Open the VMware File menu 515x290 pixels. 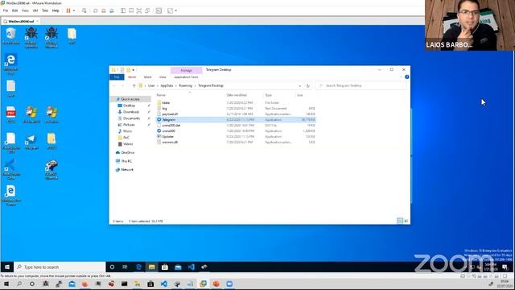tap(6, 10)
